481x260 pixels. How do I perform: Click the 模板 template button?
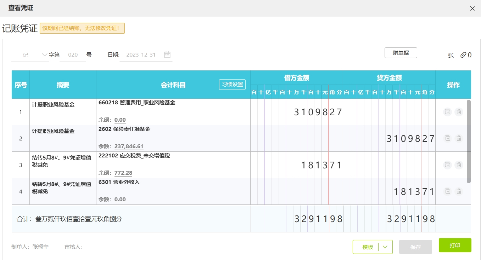[367, 247]
